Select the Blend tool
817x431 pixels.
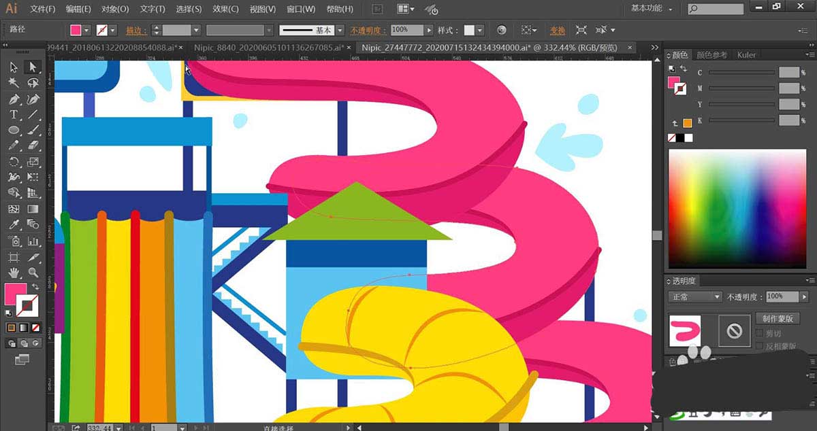click(x=32, y=224)
